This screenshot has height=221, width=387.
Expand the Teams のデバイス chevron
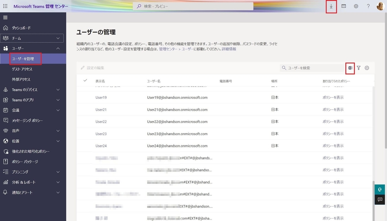[58, 90]
